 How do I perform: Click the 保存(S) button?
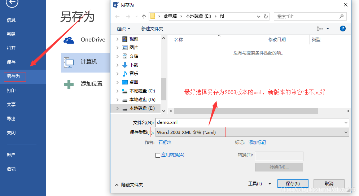tap(293, 184)
